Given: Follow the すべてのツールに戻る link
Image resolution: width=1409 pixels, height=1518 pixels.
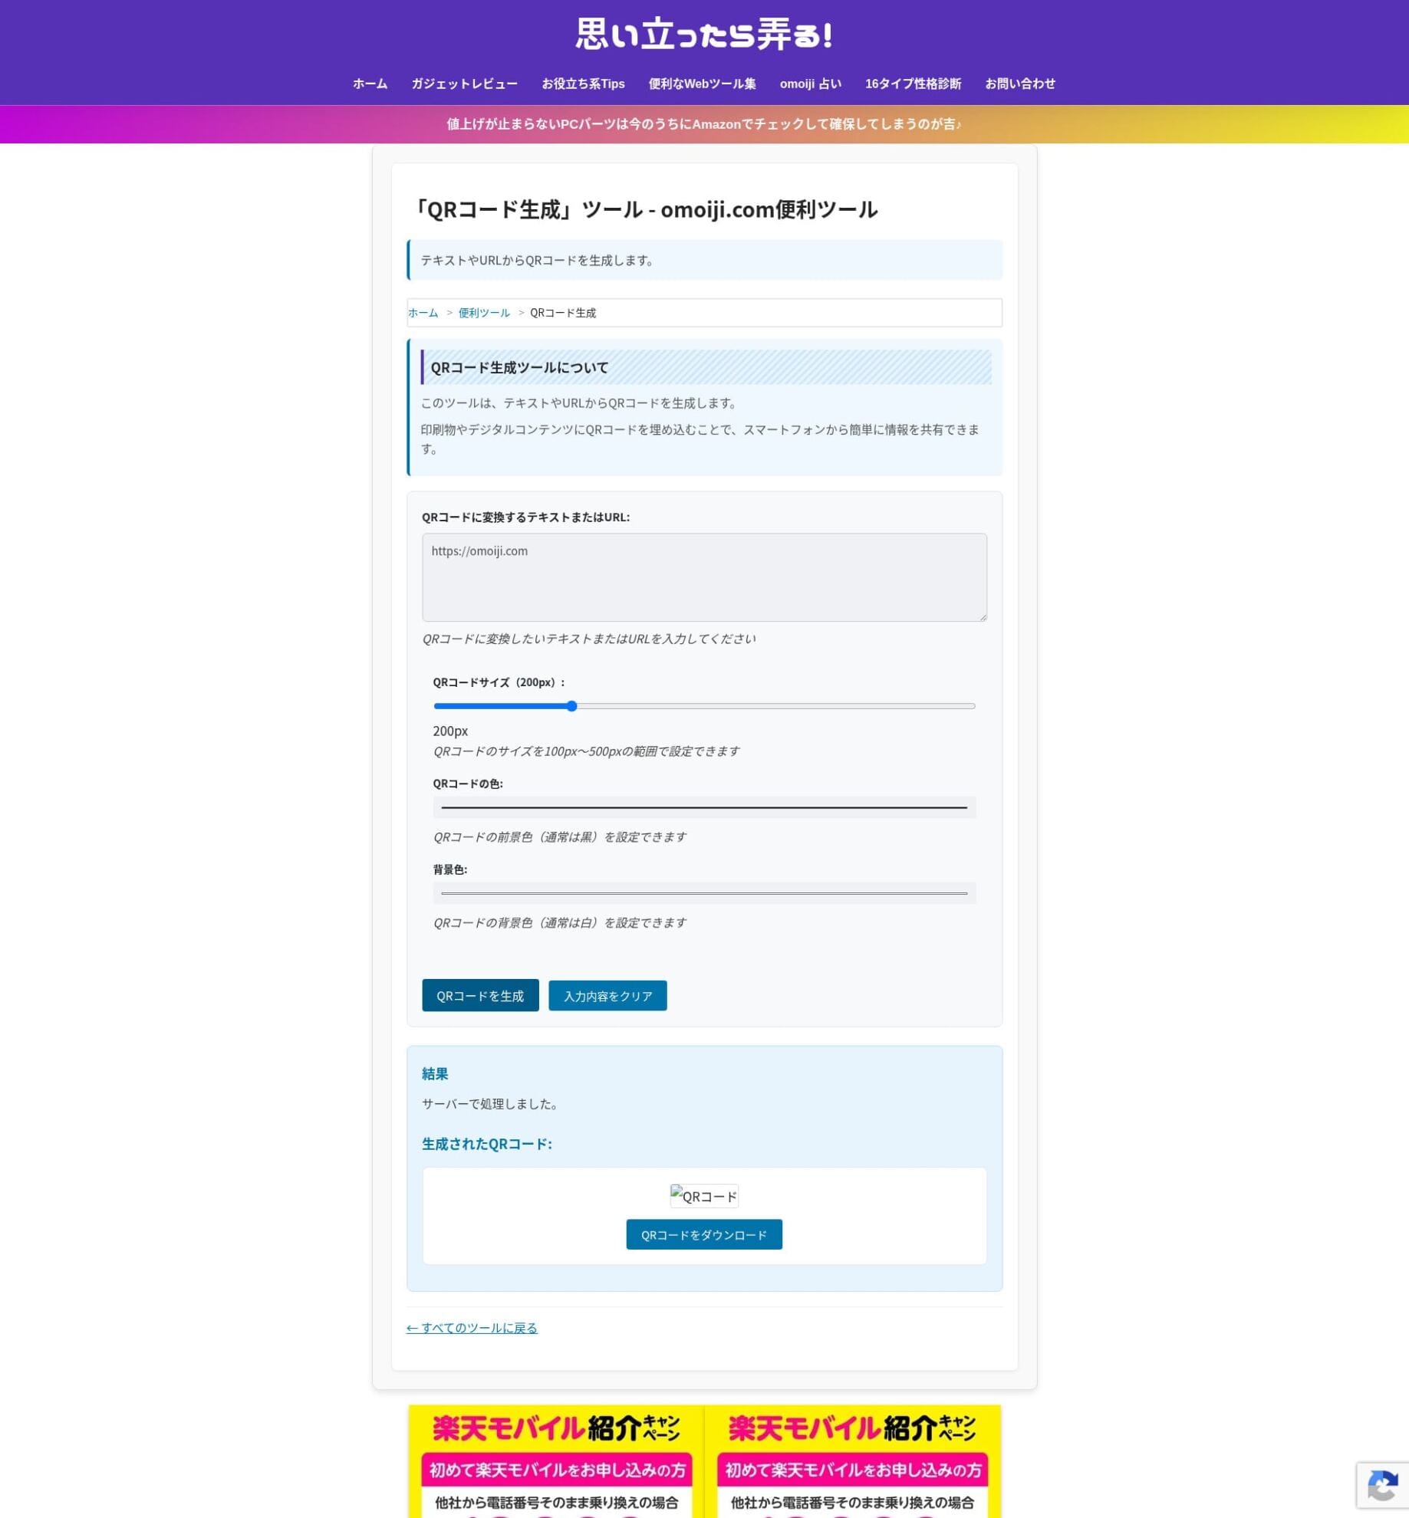Looking at the screenshot, I should coord(472,1328).
